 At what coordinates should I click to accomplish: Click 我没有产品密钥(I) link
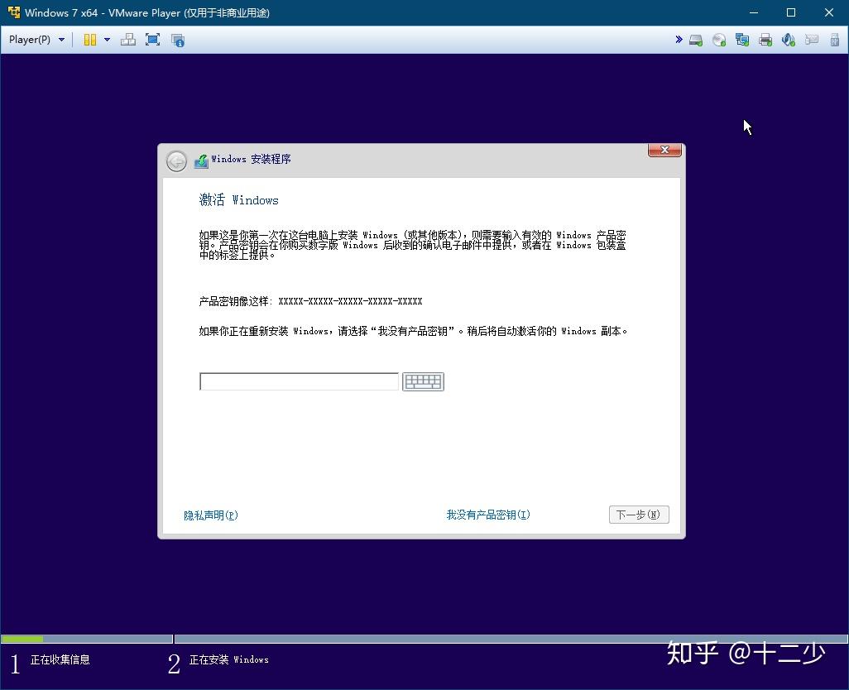tap(488, 515)
